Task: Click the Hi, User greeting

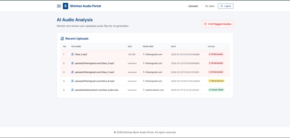Action: [210, 6]
